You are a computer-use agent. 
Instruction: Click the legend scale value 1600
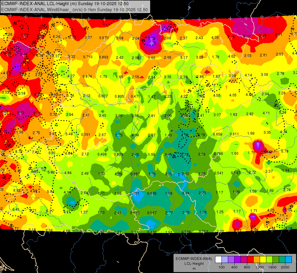(272, 267)
